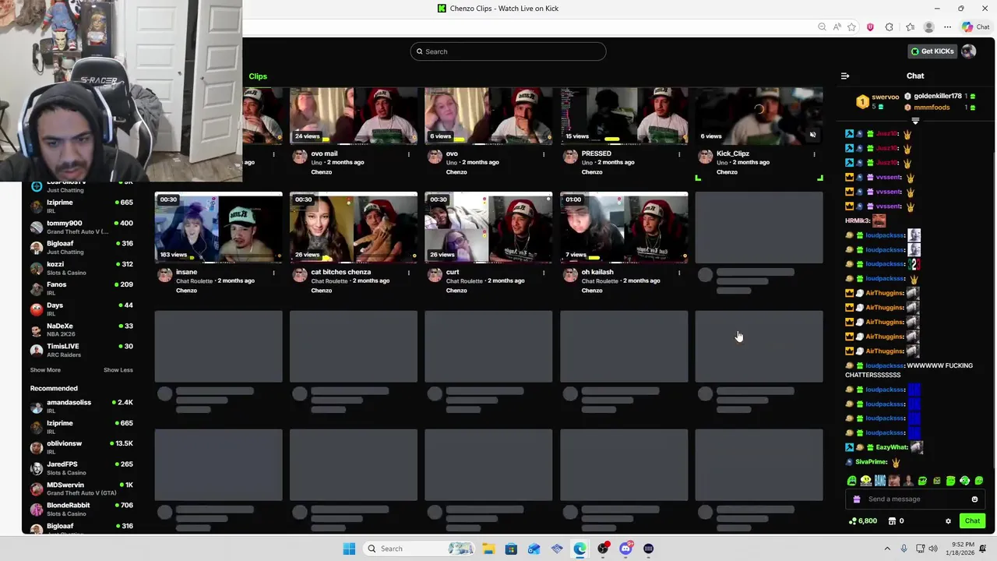Click the zoom out magnifier in the address bar
The width and height of the screenshot is (997, 561).
pyautogui.click(x=822, y=27)
